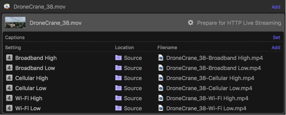Click the Filename column header
This screenshot has width=286, height=115.
[167, 48]
